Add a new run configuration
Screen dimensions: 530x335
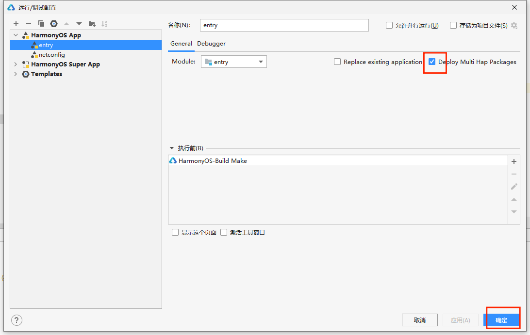[16, 24]
